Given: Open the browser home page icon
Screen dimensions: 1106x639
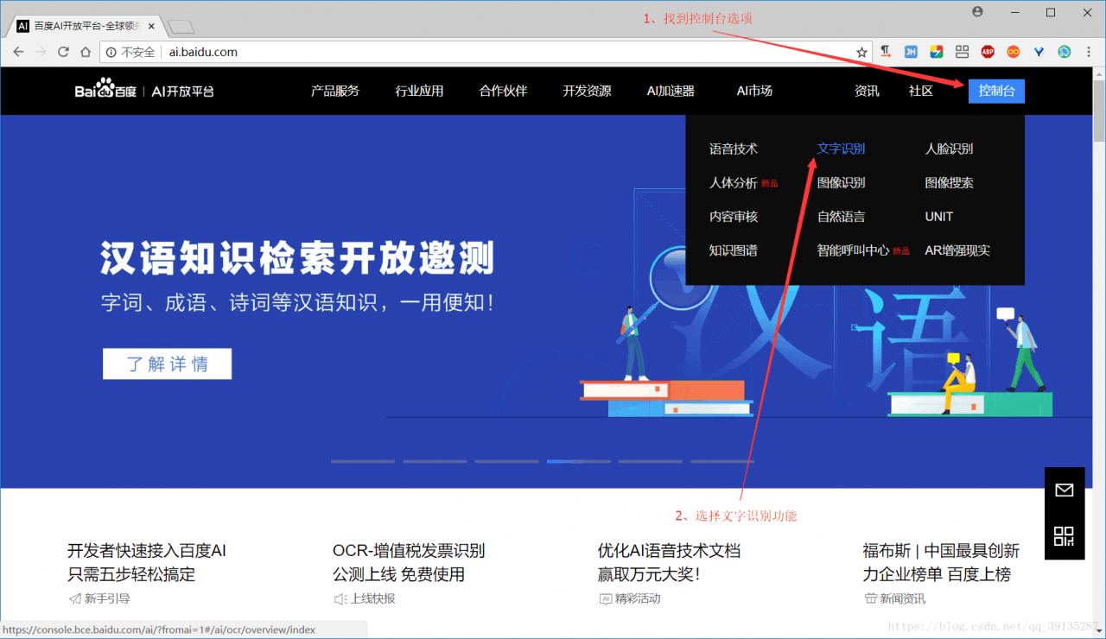Looking at the screenshot, I should [x=86, y=52].
